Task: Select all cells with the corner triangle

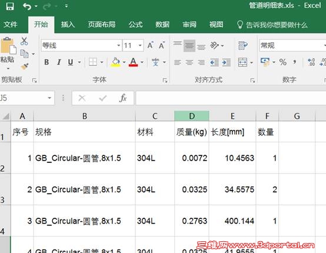Action: pos(6,116)
